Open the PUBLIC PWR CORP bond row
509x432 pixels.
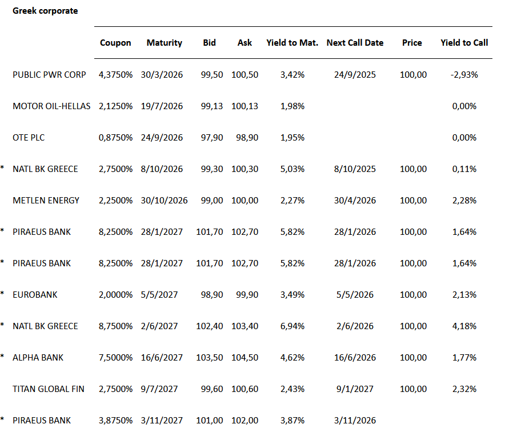46,74
